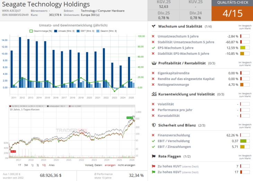This screenshot has height=181, width=253.
Task: Click the red 'anzeigen' link for Volladj. Daten
Action: point(110,165)
